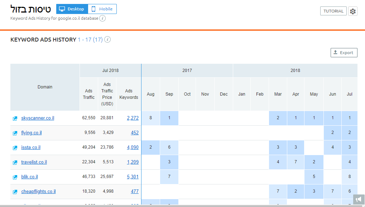
Task: Select travelist Sep 2017 position cell
Action: pyautogui.click(x=169, y=162)
